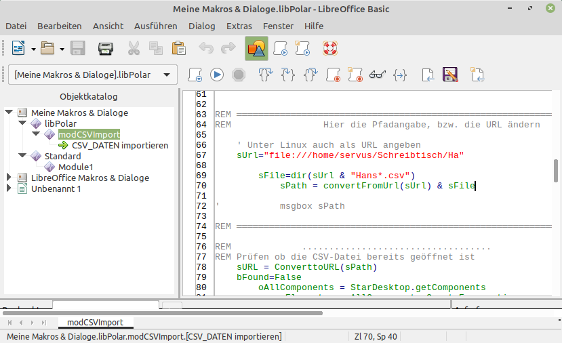Collapse the modCSVImport module node
This screenshot has height=343, width=562.
click(36, 134)
